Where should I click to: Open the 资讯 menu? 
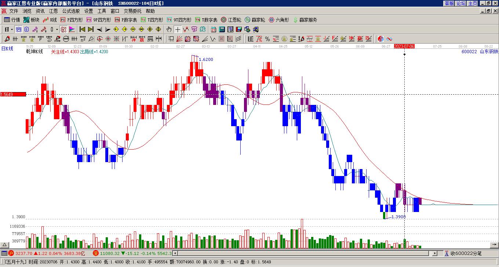point(40,11)
